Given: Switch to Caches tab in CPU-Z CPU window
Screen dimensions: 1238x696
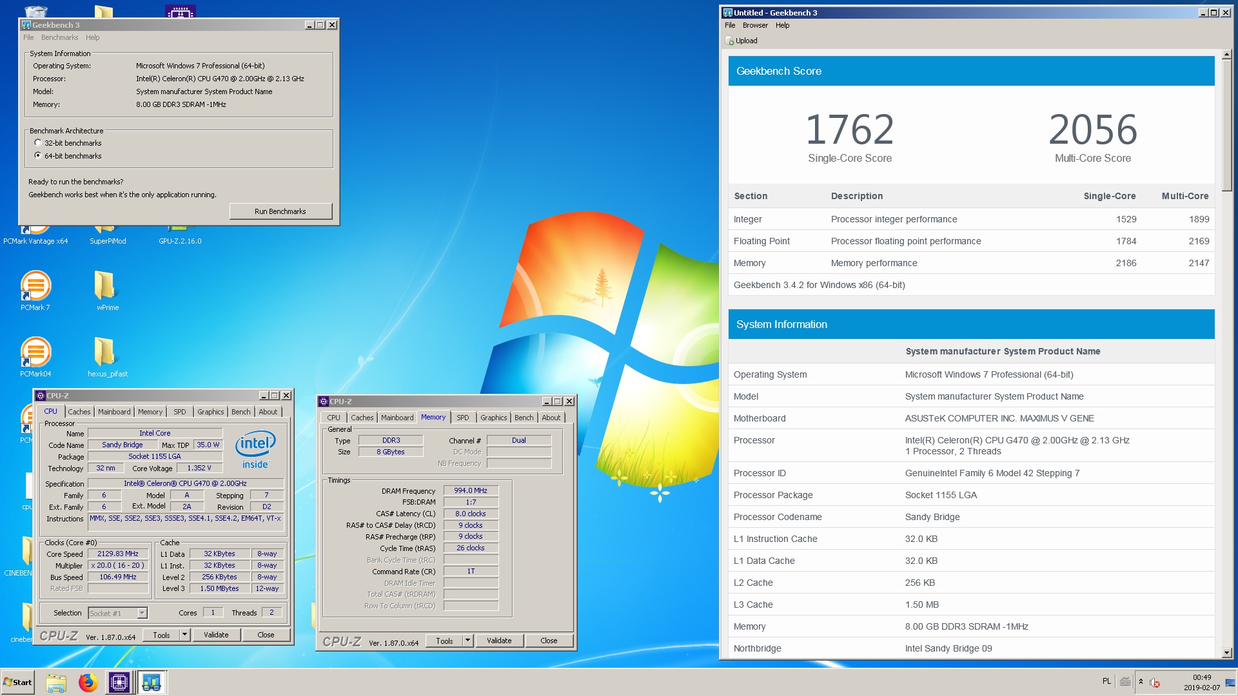Looking at the screenshot, I should pos(79,412).
